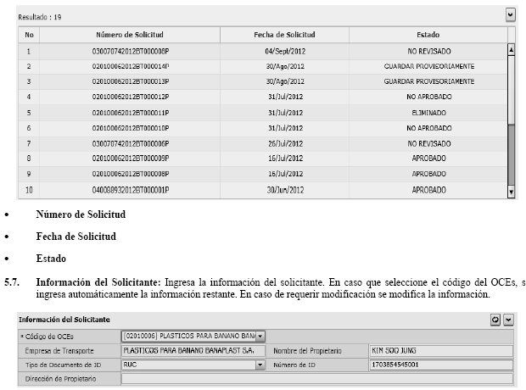The width and height of the screenshot is (526, 390).
Task: Open the Tipo de Documento de ID dropdown
Action: coord(260,365)
